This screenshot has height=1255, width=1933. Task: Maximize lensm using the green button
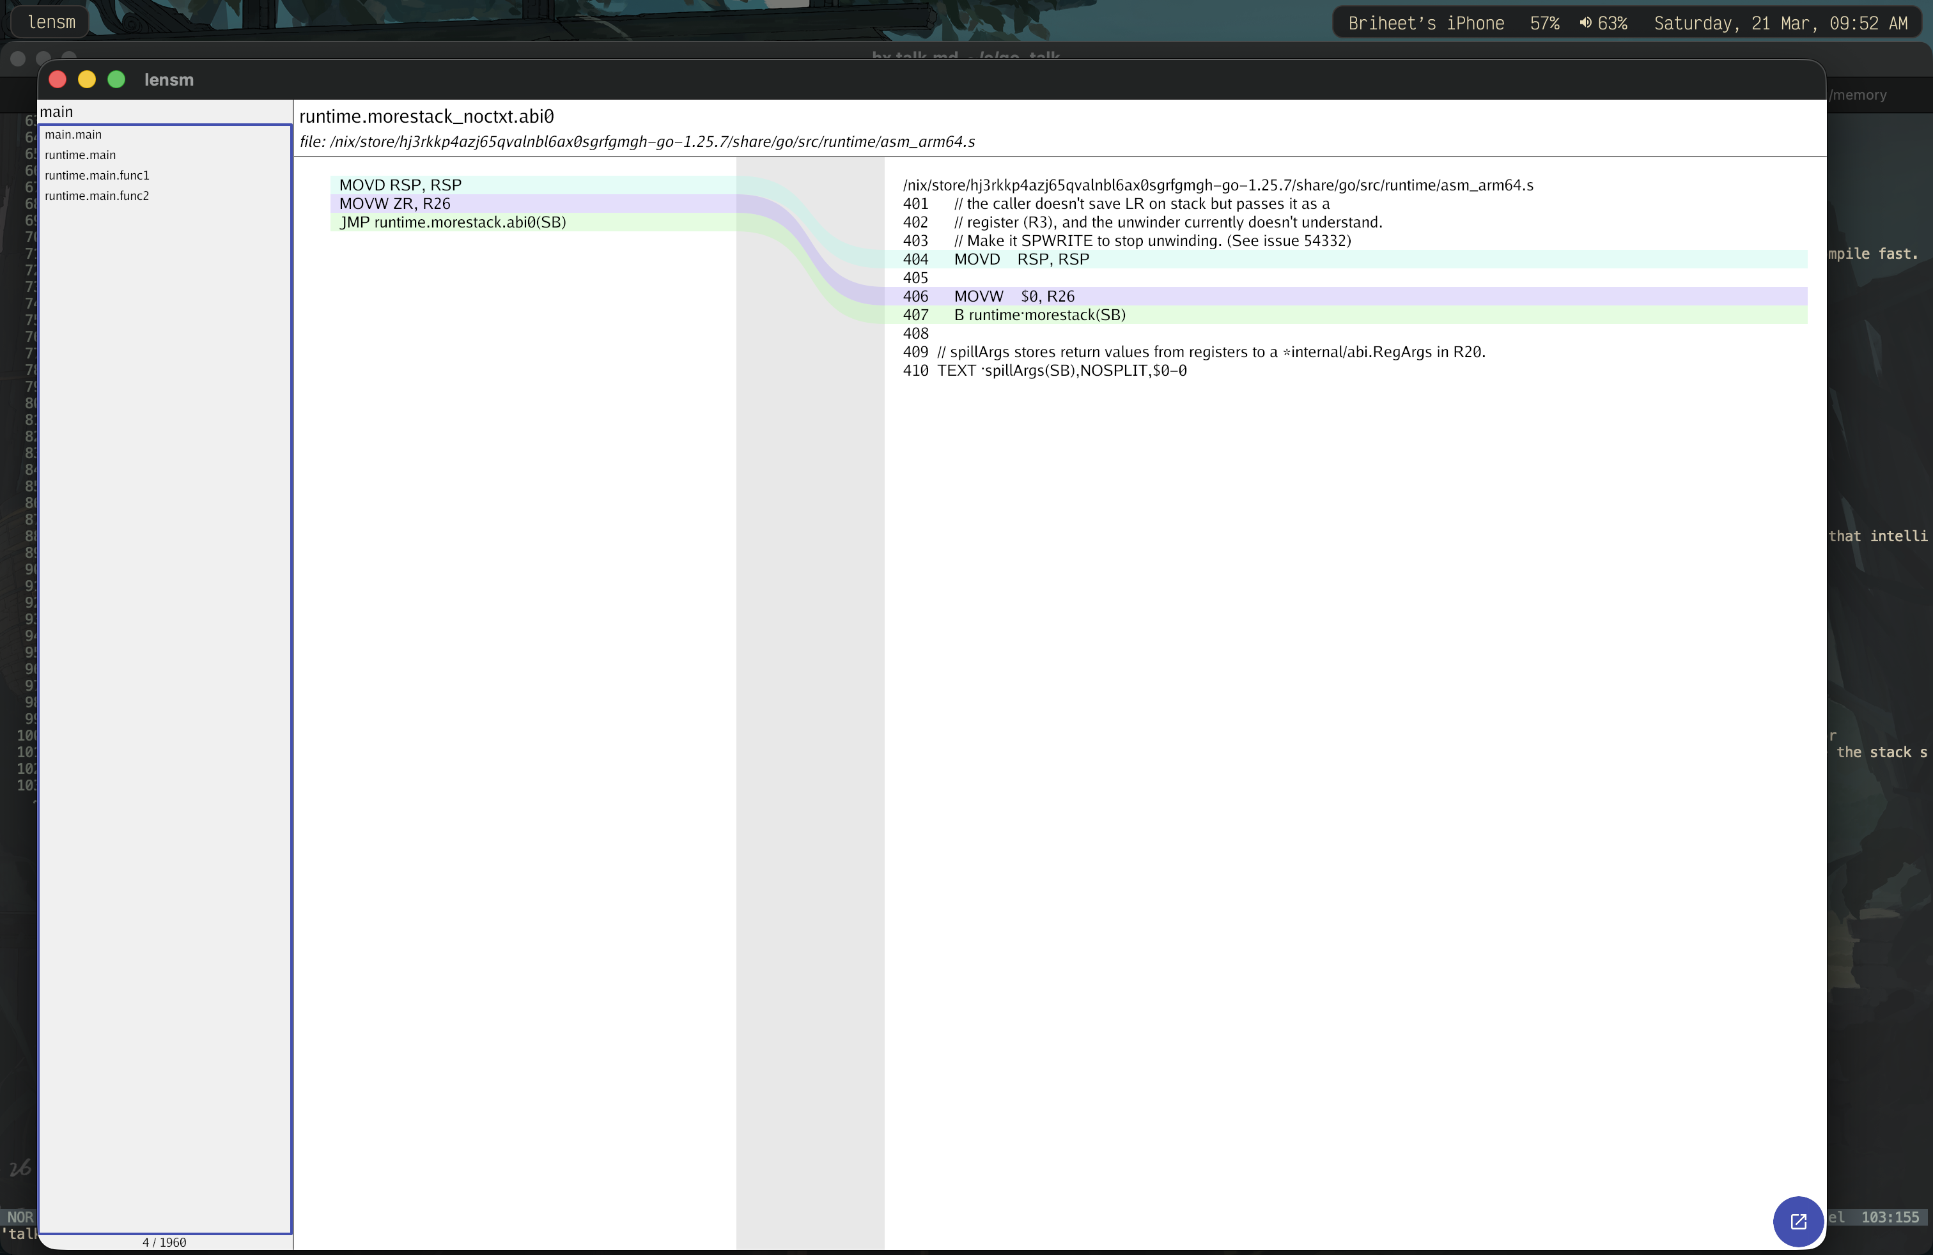pos(116,79)
